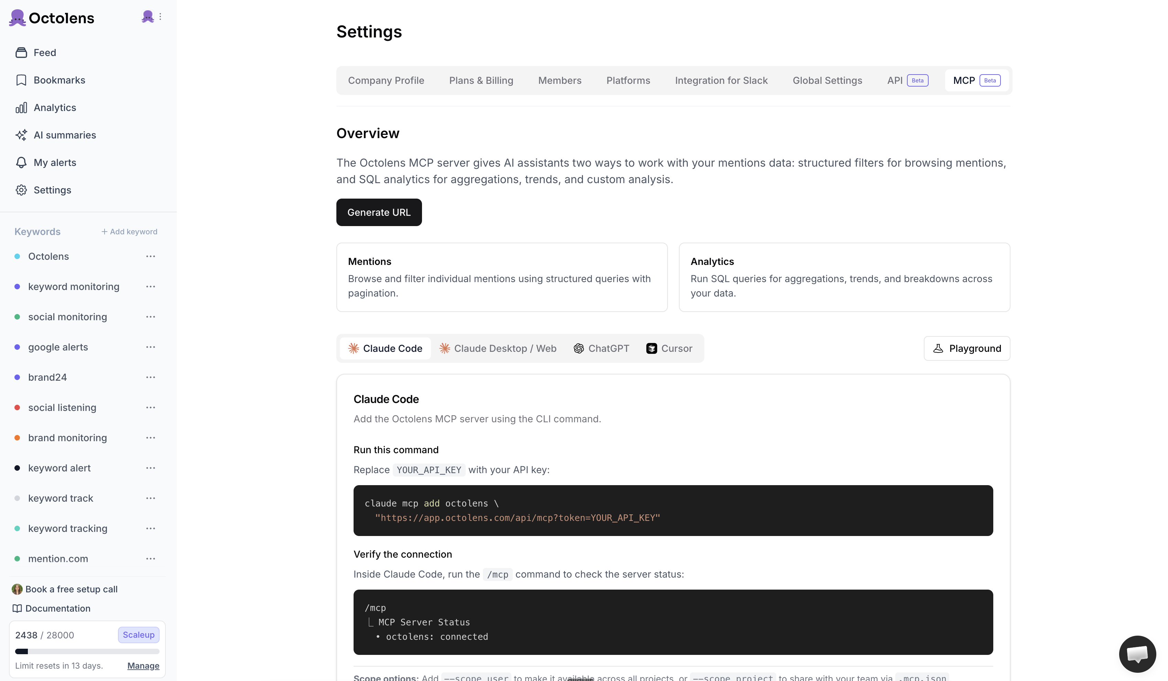Image resolution: width=1168 pixels, height=681 pixels.
Task: Open options menu for Octolens keyword
Action: click(x=151, y=256)
